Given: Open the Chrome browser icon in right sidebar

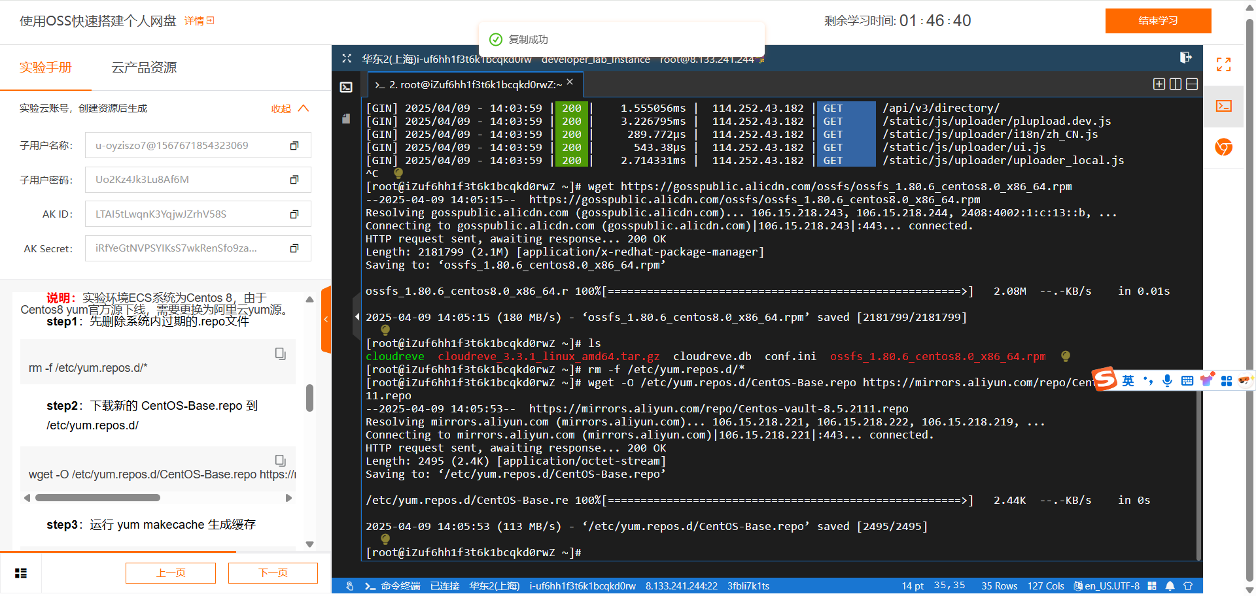Looking at the screenshot, I should pyautogui.click(x=1223, y=147).
